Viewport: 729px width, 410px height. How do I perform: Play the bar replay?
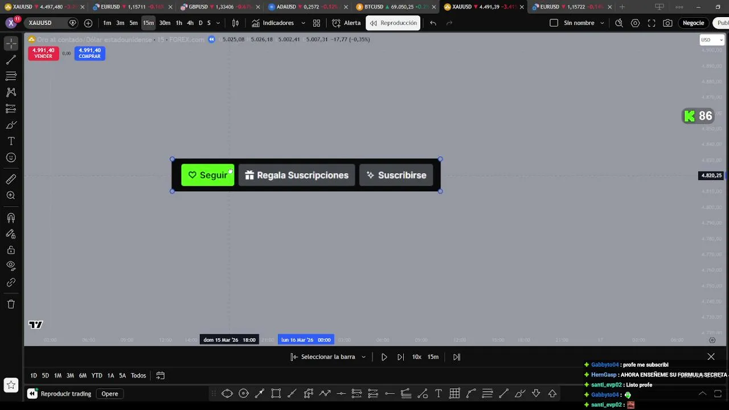384,357
